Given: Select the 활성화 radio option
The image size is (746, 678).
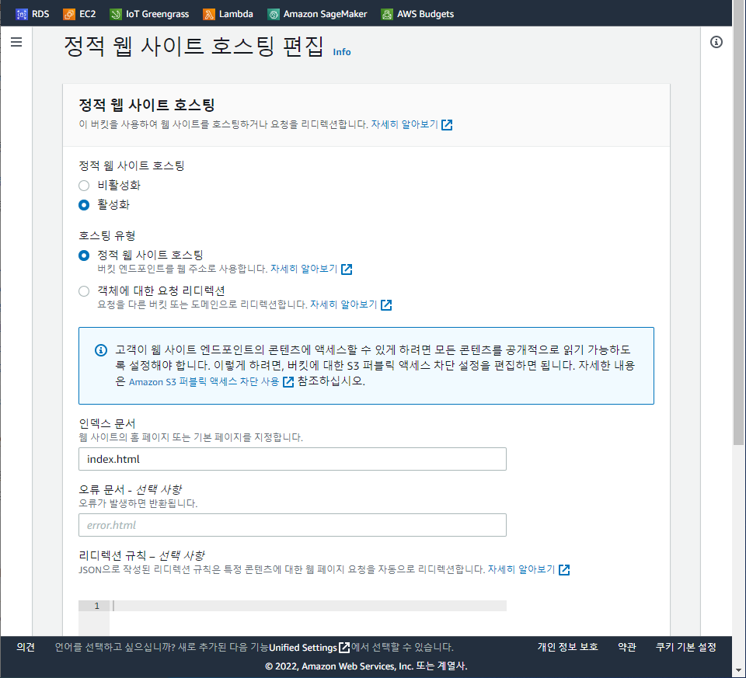Looking at the screenshot, I should point(84,205).
